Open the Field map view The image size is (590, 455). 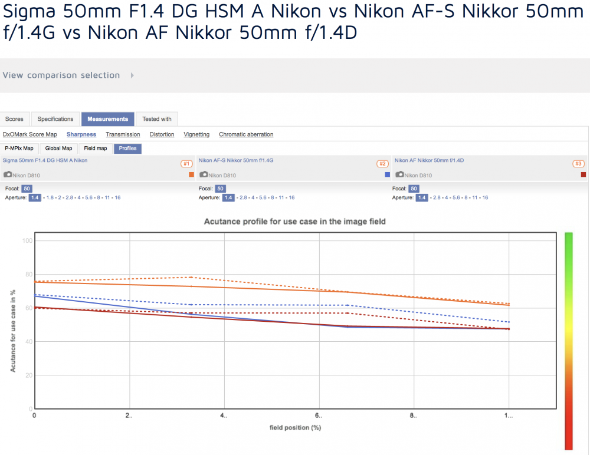point(96,149)
